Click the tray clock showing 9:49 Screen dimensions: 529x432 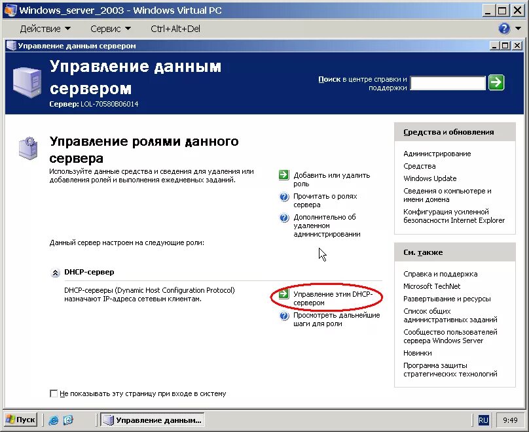(510, 420)
